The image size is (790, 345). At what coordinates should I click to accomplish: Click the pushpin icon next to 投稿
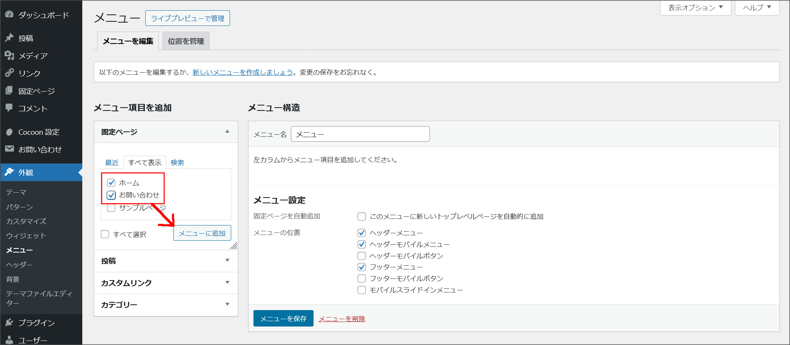(9, 38)
